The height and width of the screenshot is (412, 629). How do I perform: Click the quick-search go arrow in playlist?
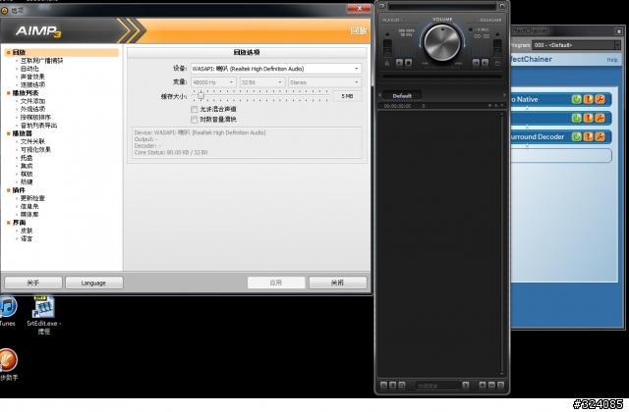point(465,386)
